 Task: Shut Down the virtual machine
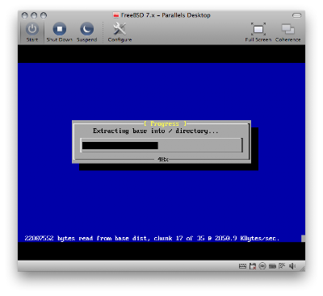(x=60, y=32)
